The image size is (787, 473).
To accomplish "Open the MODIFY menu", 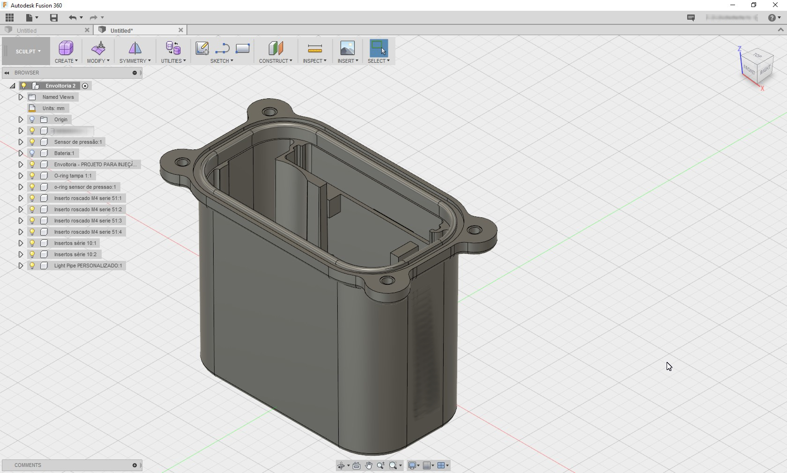I will (x=98, y=61).
